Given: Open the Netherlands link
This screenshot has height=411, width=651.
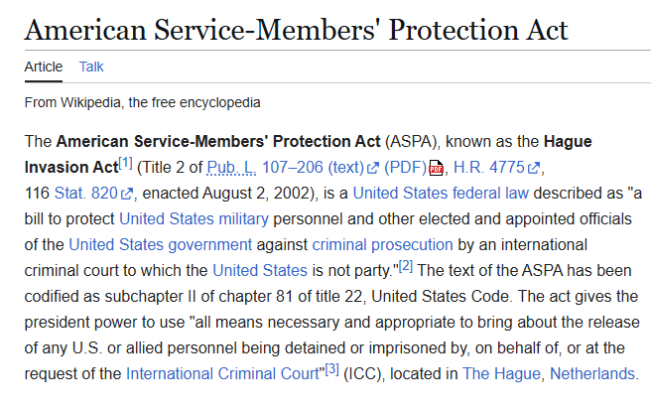Looking at the screenshot, I should [592, 374].
